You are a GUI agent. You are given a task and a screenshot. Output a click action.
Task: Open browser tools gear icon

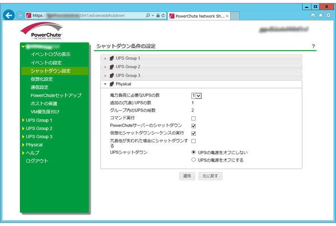328,15
